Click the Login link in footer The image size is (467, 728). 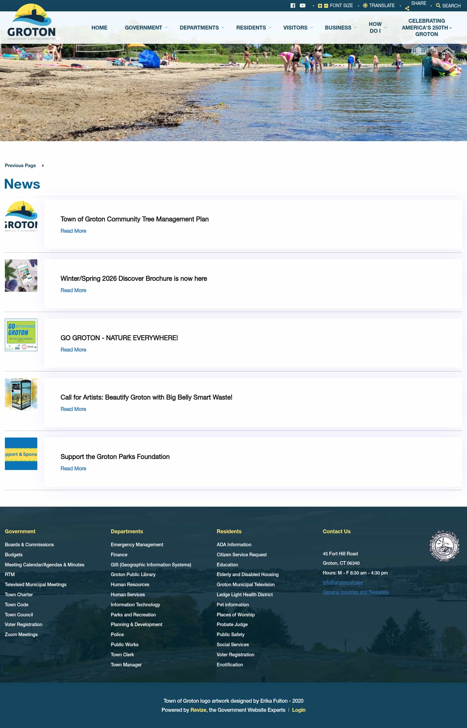point(299,710)
